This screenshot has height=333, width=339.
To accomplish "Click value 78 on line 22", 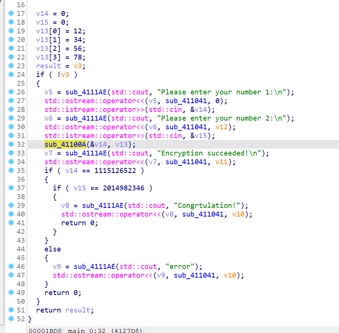I will pos(78,57).
